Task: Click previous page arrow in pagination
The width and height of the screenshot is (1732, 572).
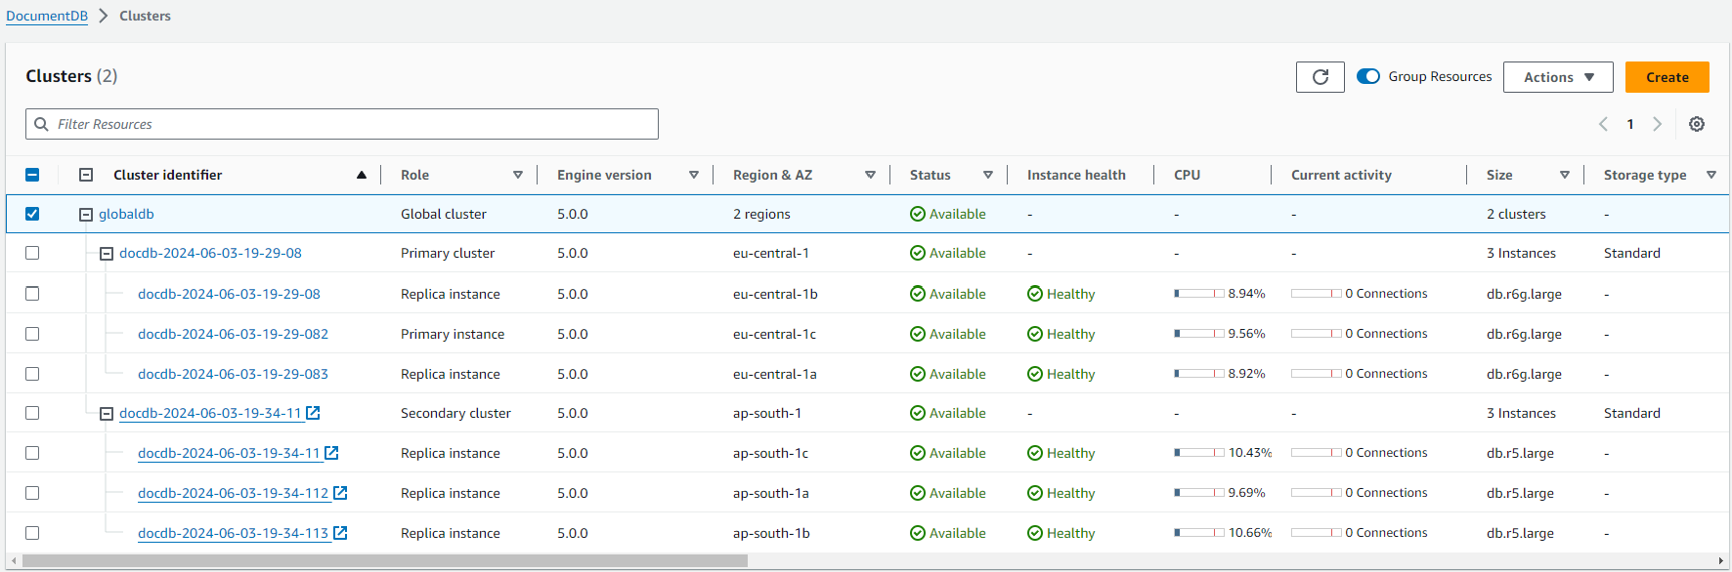Action: click(1603, 124)
